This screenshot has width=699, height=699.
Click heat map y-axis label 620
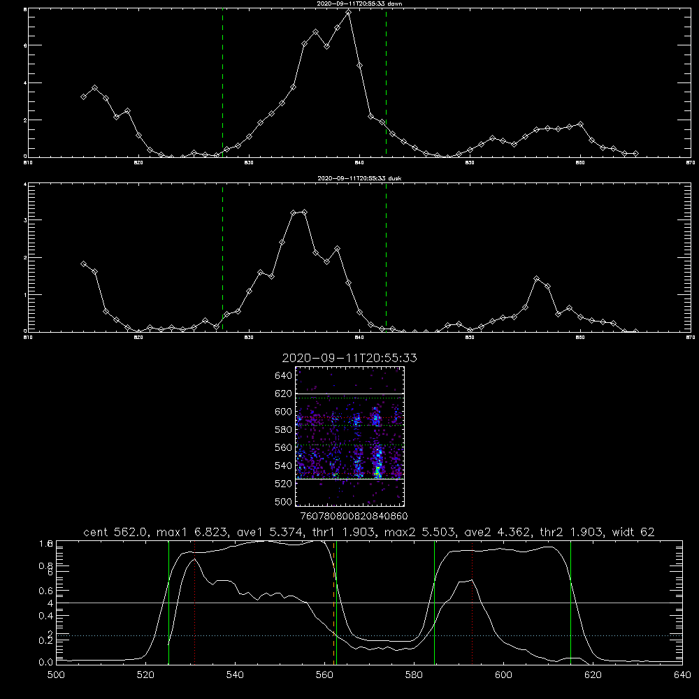point(284,394)
